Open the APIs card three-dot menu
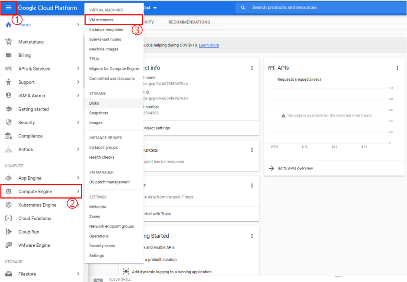 [x=397, y=68]
